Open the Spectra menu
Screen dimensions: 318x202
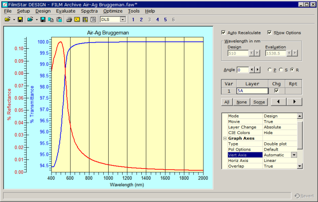pos(89,11)
